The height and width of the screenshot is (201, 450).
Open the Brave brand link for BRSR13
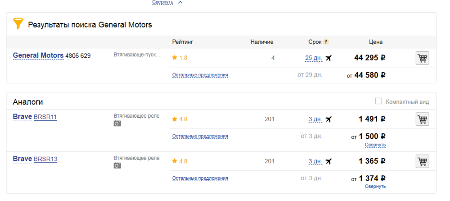tap(22, 159)
